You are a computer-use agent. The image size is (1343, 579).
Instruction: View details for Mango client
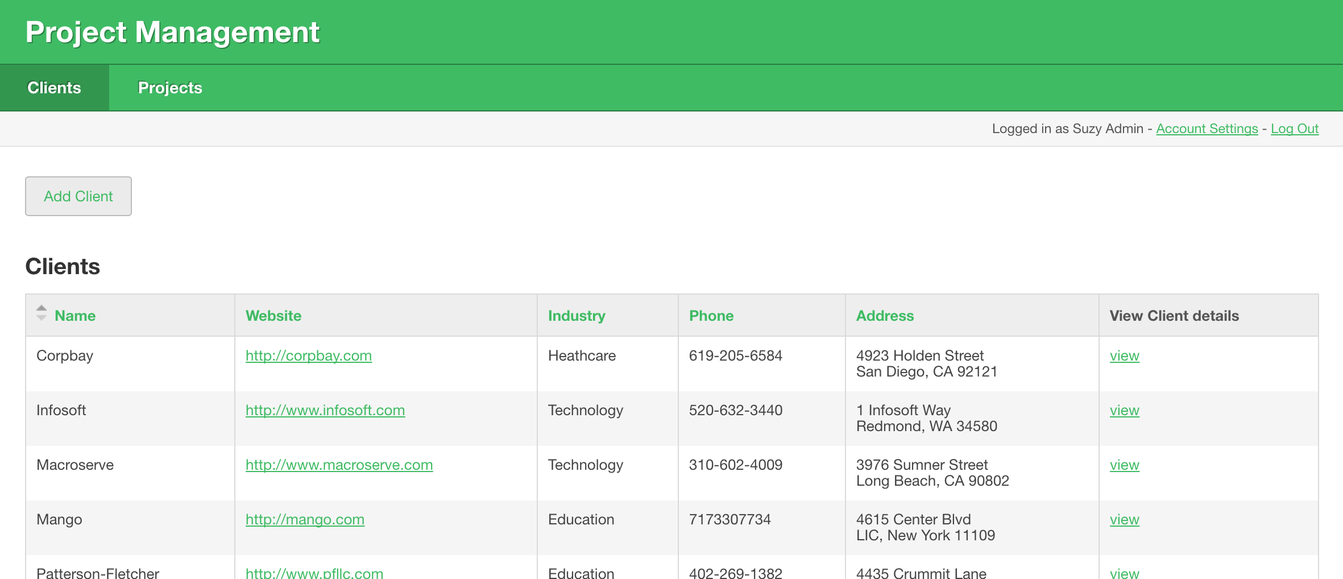[1125, 520]
